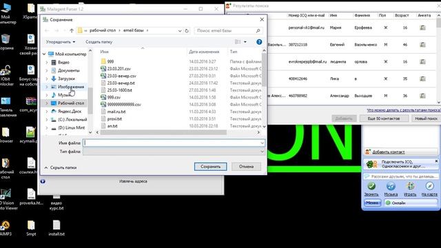The height and width of the screenshot is (248, 441).
Task: Collapse the Мой компьютер tree node
Action: [44, 54]
